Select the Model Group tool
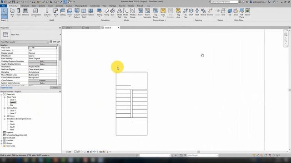The height and width of the screenshot is (163, 291). coord(132,13)
